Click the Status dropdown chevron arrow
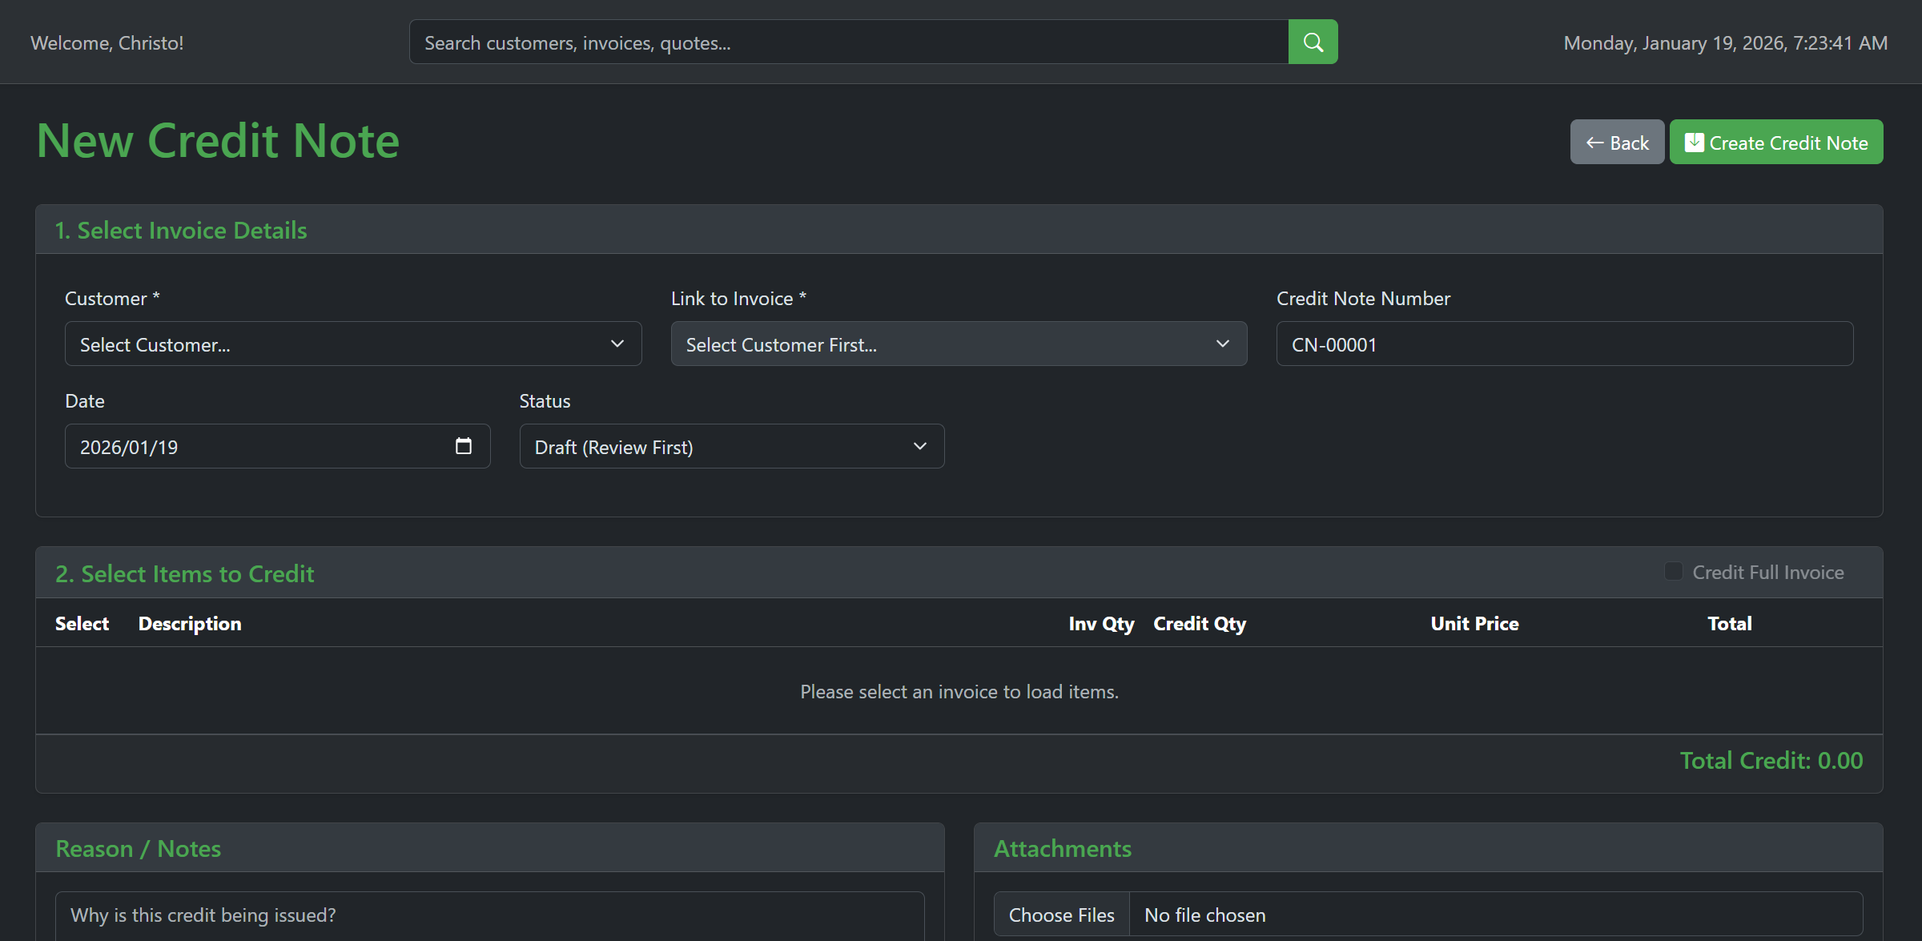The height and width of the screenshot is (941, 1922). 919,446
